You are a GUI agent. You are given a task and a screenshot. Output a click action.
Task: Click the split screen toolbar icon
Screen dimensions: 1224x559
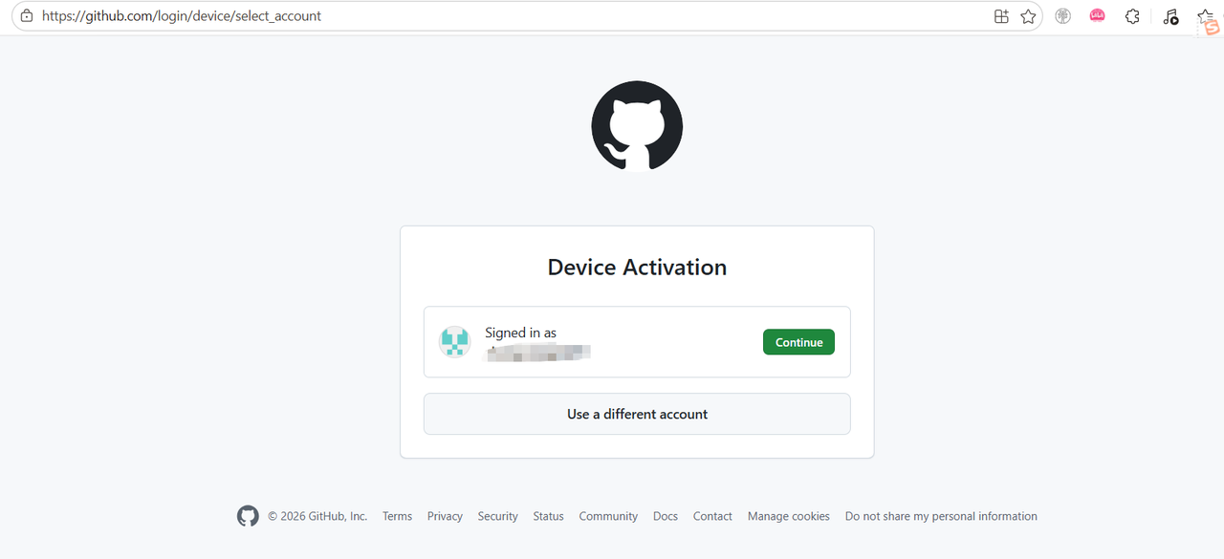[x=1001, y=16]
